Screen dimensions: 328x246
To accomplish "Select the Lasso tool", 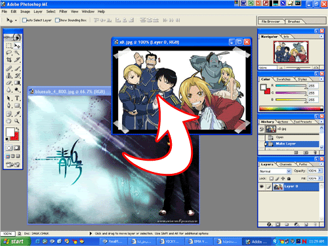I will point(9,52).
